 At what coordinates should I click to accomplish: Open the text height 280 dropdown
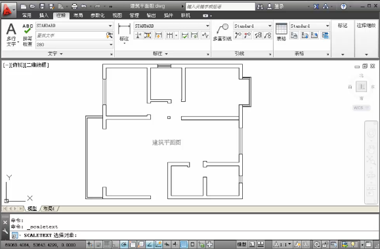[74, 45]
